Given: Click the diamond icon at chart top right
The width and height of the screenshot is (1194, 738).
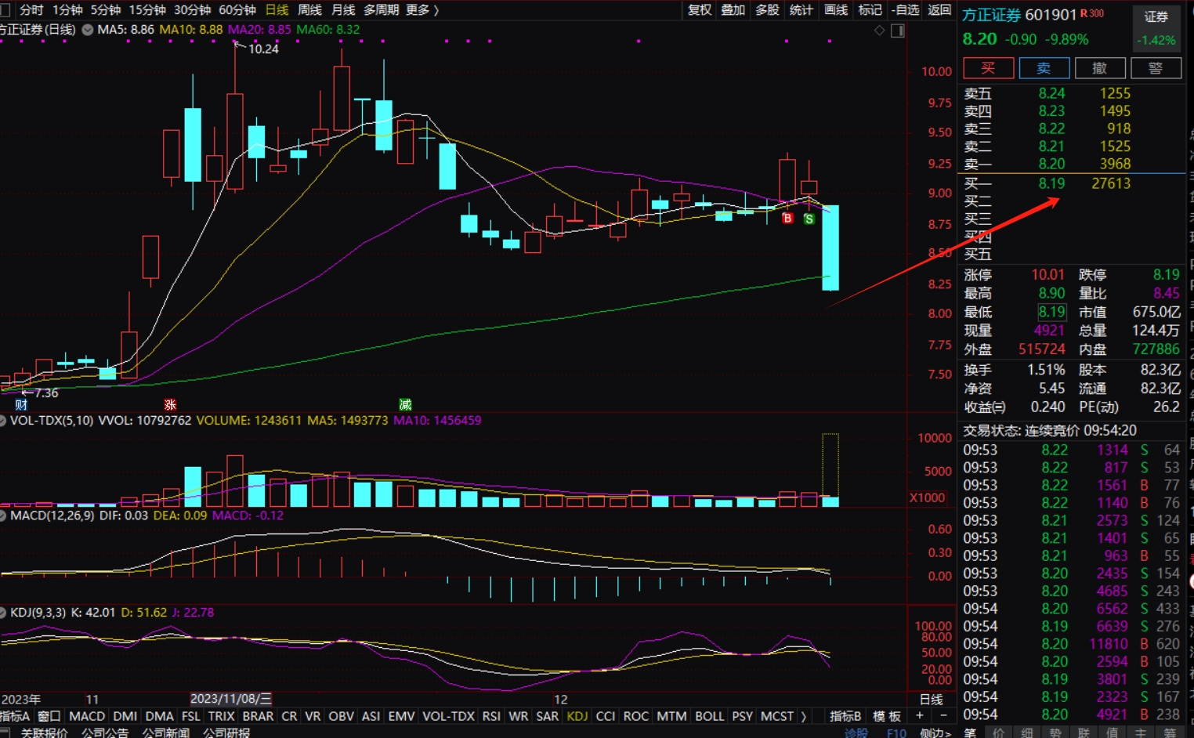Looking at the screenshot, I should tap(879, 31).
